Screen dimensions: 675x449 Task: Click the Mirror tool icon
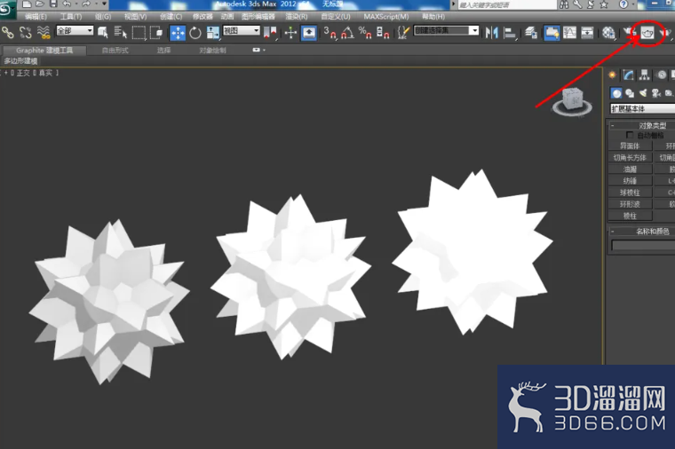(491, 33)
